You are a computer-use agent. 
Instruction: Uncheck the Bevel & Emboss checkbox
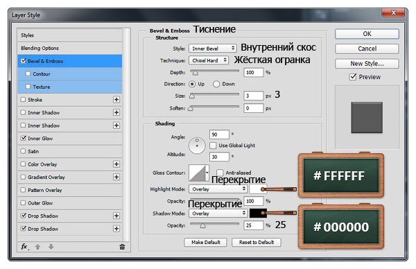(24, 61)
